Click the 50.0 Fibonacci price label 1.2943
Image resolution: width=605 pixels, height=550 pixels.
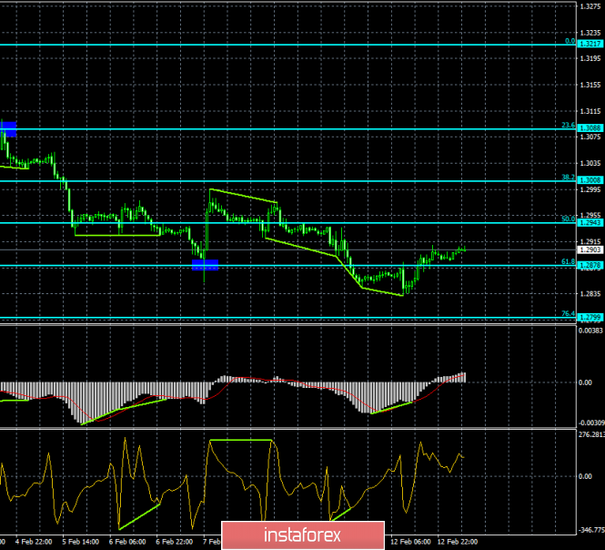point(590,222)
